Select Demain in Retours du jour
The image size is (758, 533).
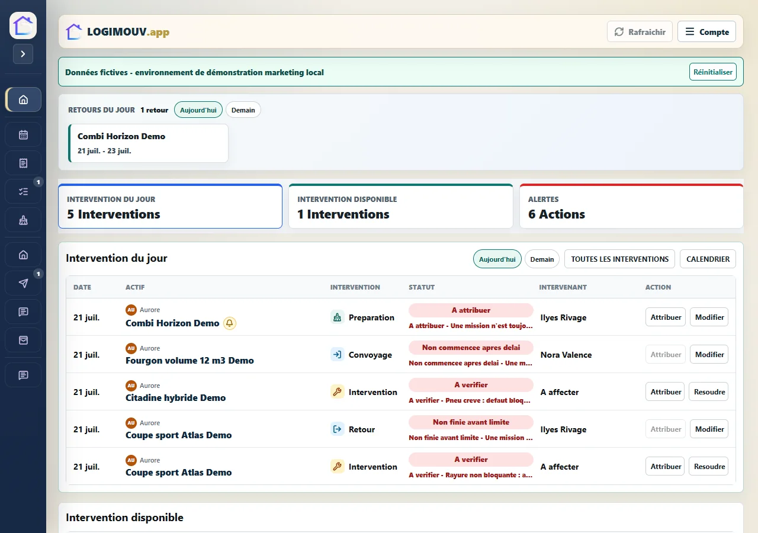pos(243,110)
